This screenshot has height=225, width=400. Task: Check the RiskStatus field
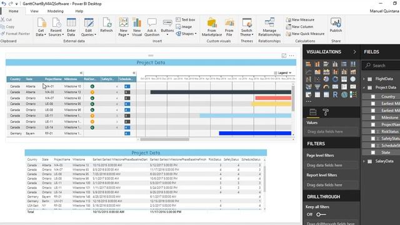coord(373,131)
